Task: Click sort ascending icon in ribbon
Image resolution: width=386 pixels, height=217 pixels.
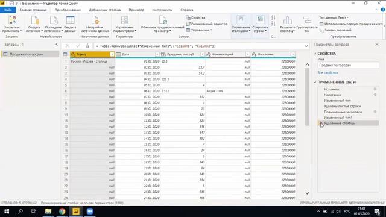Action: point(273,17)
